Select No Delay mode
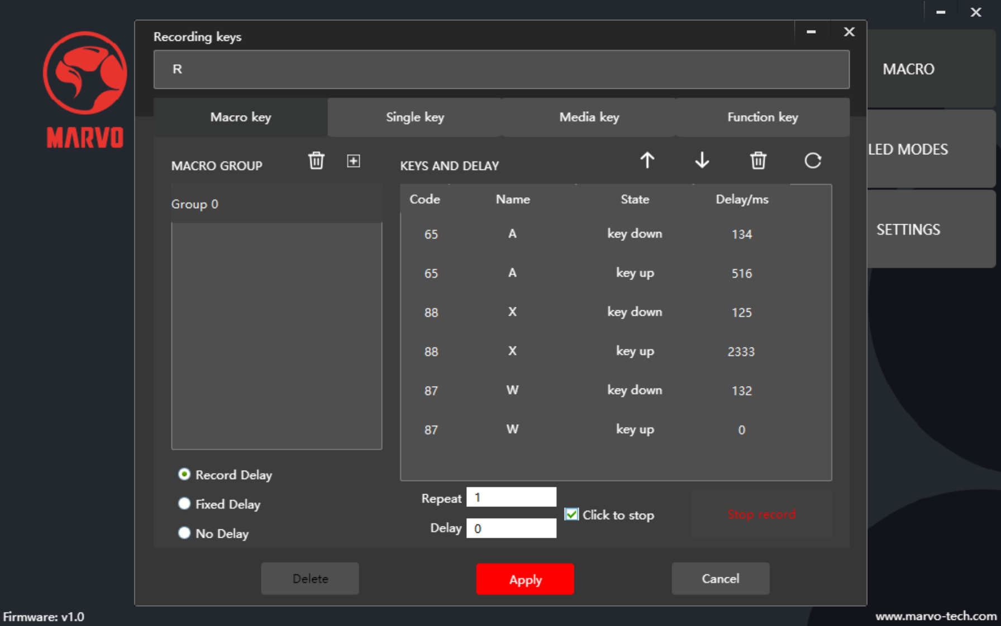This screenshot has height=626, width=1001. 184,533
